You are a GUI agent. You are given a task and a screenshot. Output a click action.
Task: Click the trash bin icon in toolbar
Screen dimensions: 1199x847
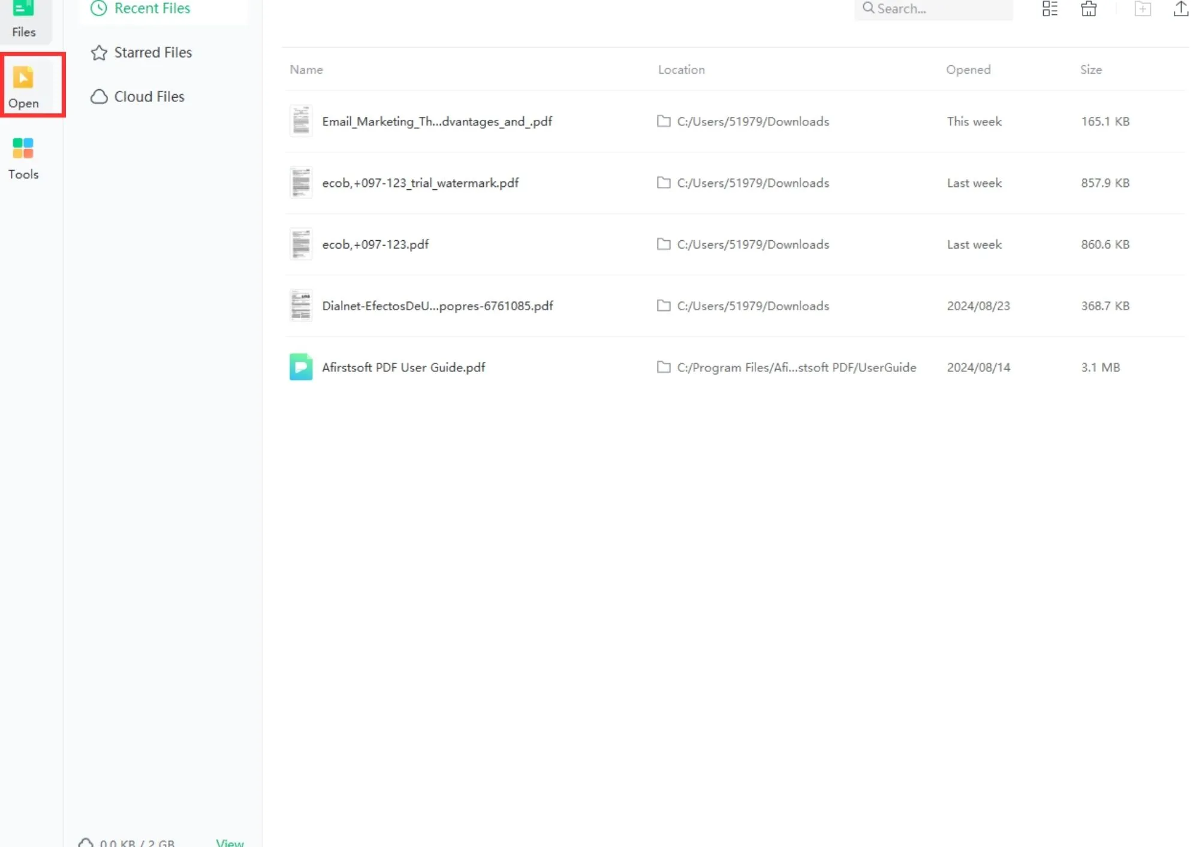[1089, 8]
